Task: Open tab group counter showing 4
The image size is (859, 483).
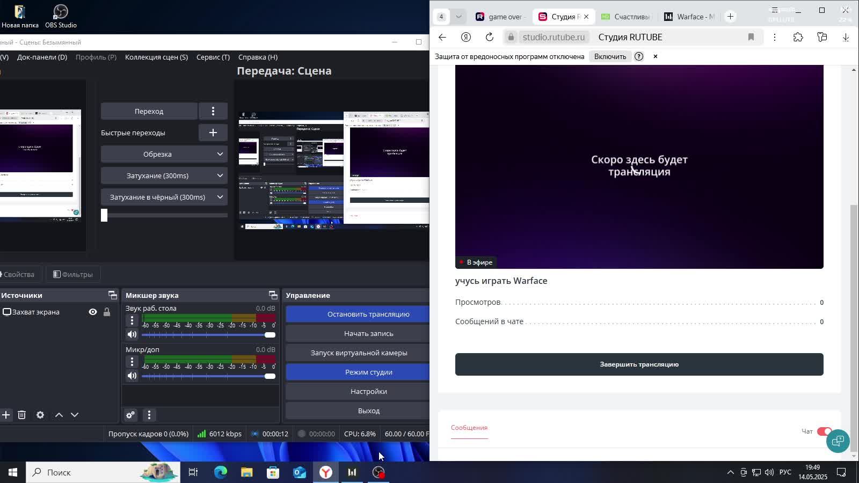Action: [441, 17]
